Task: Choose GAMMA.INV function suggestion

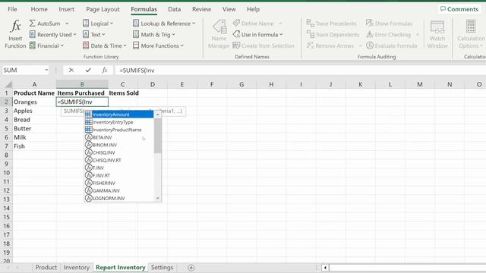Action: tap(119, 190)
